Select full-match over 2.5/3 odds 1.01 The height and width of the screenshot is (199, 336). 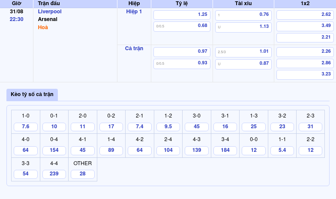coord(243,51)
